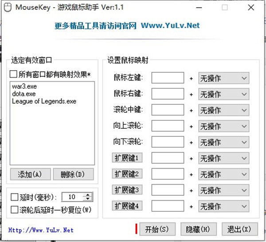Click the 添加(A) button
The width and height of the screenshot is (266, 242).
(x=29, y=174)
